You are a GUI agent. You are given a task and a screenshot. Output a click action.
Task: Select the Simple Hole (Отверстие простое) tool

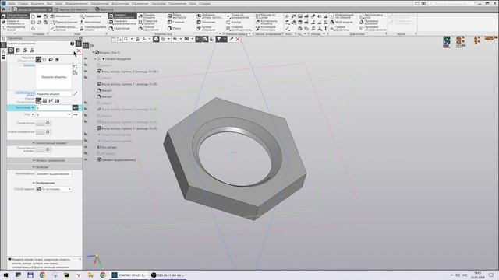148,23
